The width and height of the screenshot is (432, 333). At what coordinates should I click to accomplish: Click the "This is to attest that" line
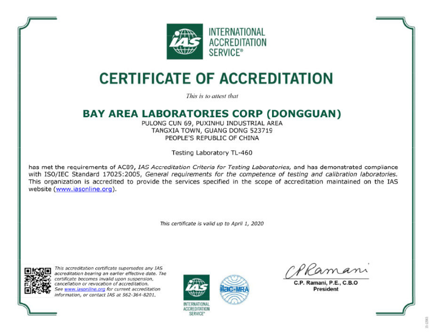[212, 96]
